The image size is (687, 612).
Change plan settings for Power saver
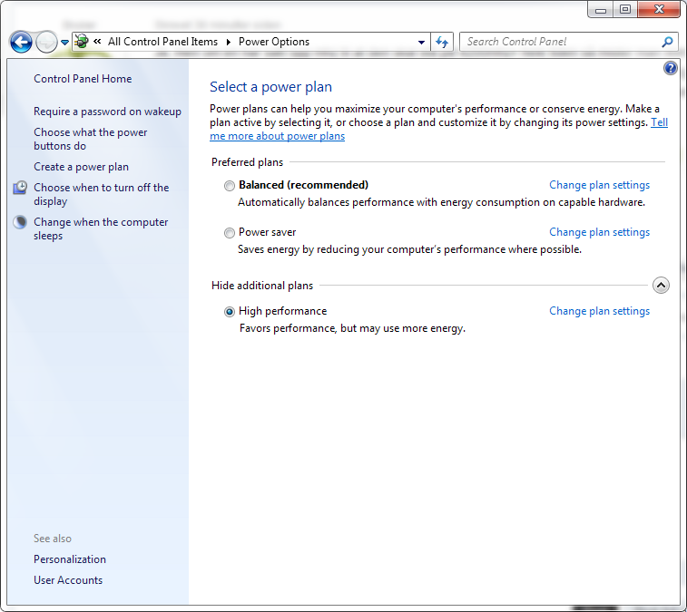pos(599,232)
